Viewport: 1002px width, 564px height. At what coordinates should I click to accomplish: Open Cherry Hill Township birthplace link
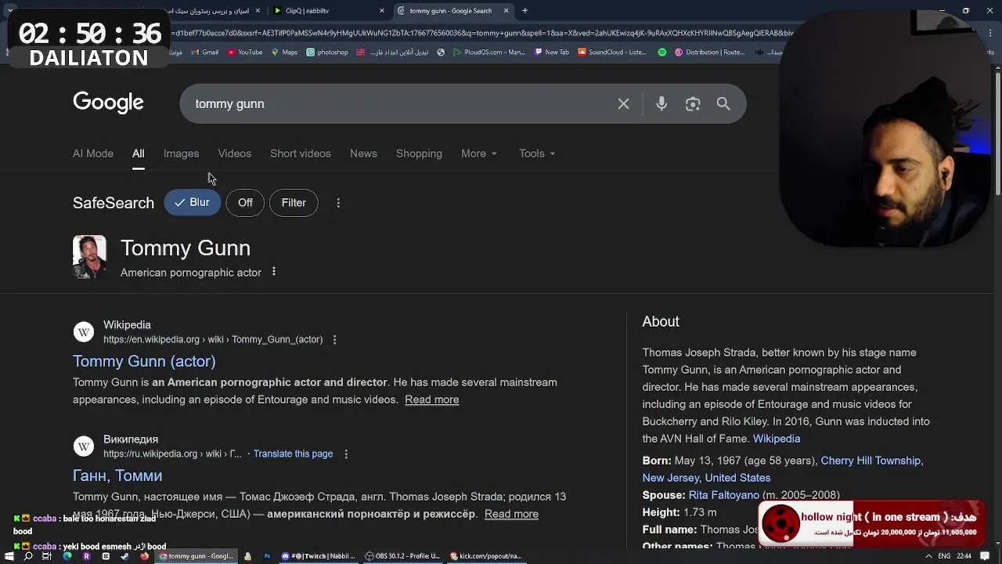pos(870,461)
